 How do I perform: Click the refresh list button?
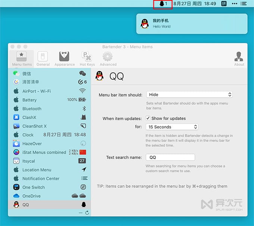pos(87,213)
